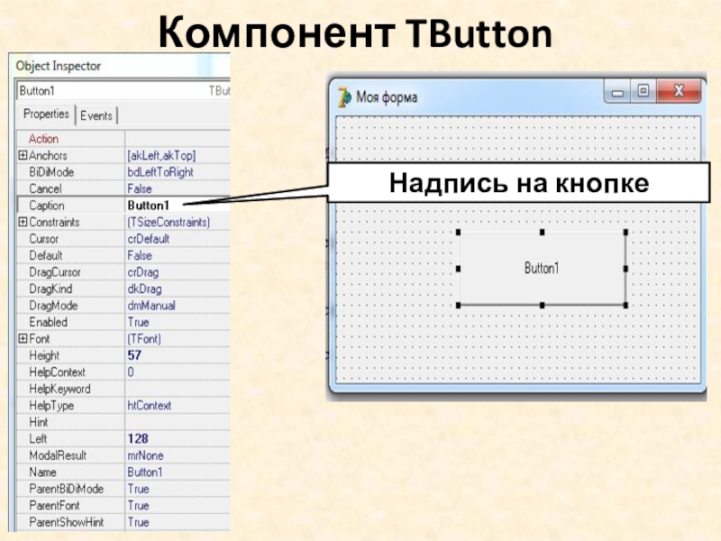Select the Enabled property name
721x541 pixels.
(x=48, y=322)
